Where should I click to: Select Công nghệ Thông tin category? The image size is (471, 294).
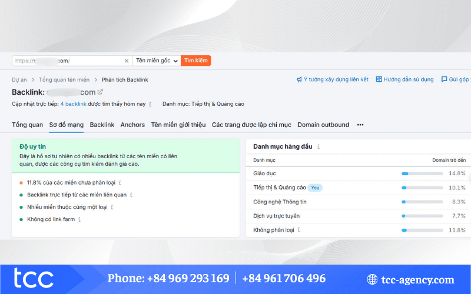pos(280,202)
